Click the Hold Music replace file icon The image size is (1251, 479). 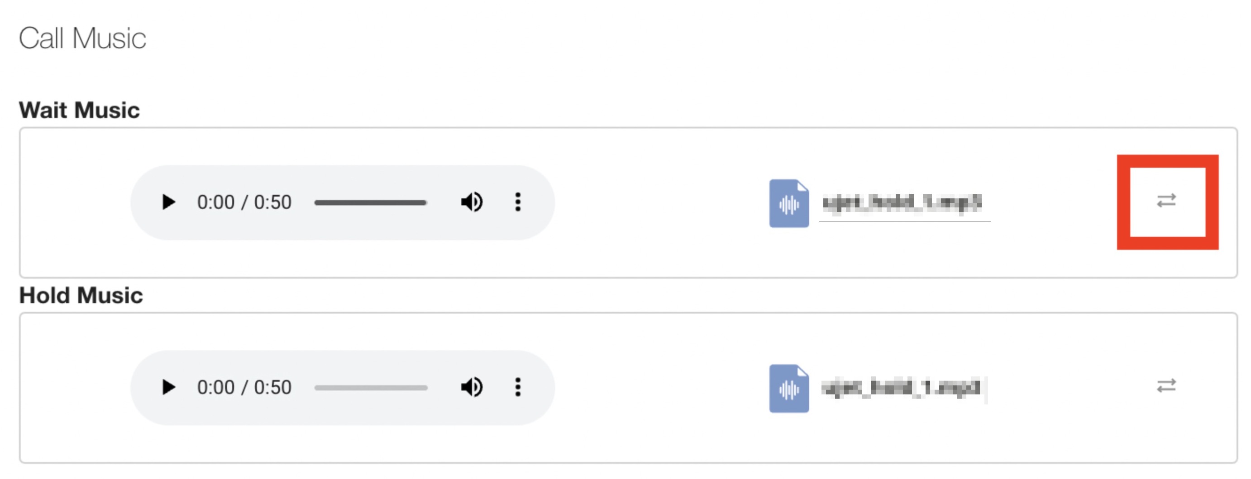click(1166, 386)
